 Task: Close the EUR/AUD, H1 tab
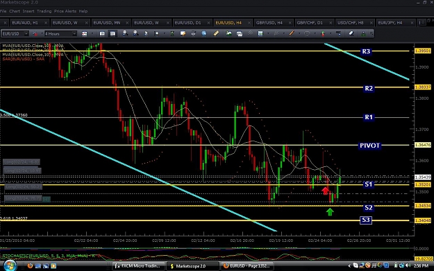pos(46,23)
